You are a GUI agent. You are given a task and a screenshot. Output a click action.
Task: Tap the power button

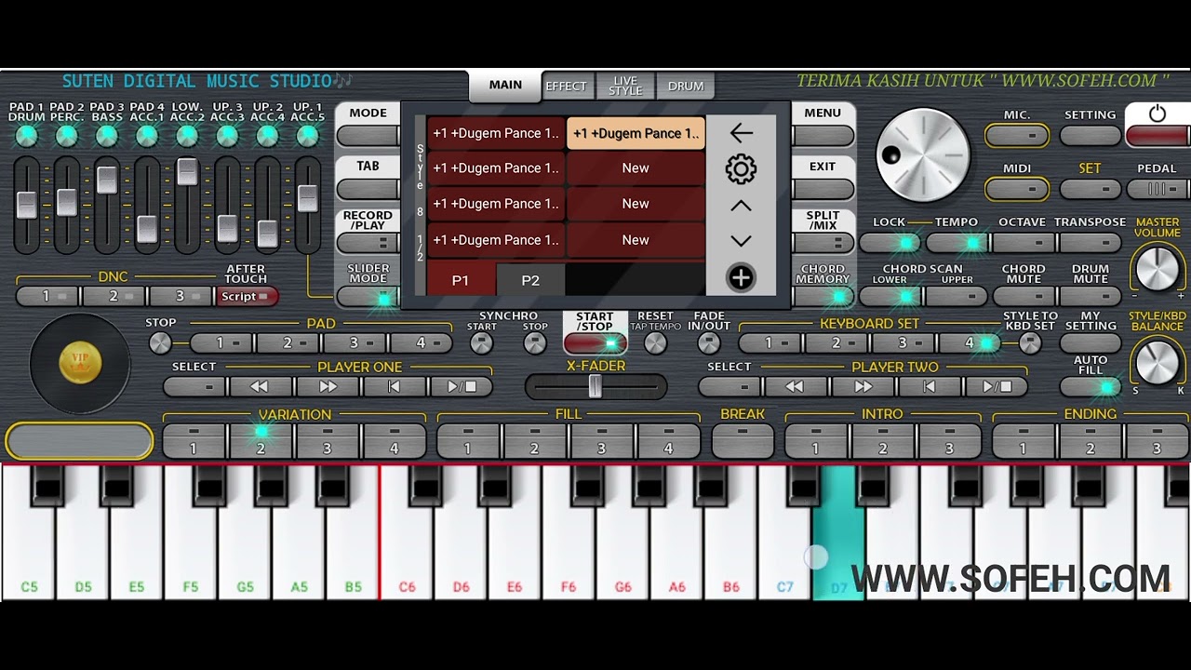point(1158,125)
